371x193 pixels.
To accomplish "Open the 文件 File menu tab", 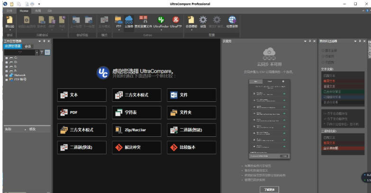I will tap(9, 10).
